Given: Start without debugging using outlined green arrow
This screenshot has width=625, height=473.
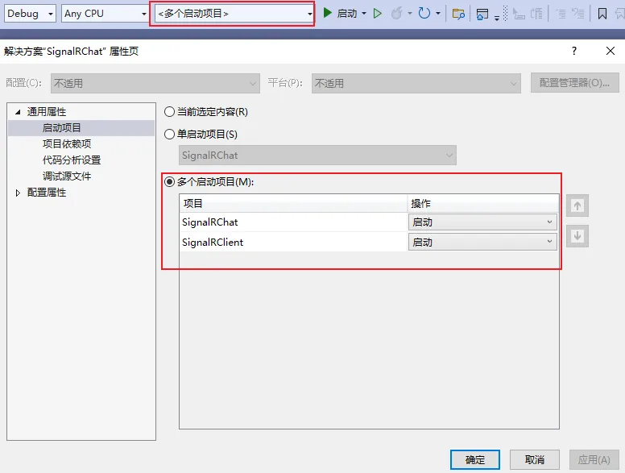Looking at the screenshot, I should pos(377,14).
